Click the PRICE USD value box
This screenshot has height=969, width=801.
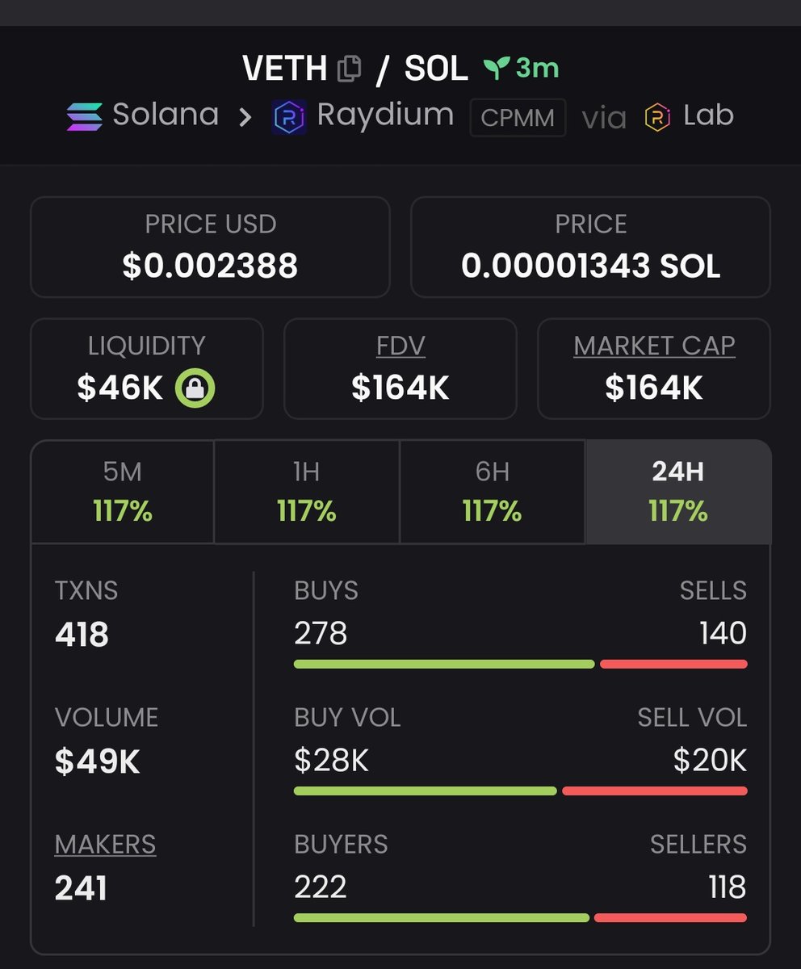click(210, 247)
